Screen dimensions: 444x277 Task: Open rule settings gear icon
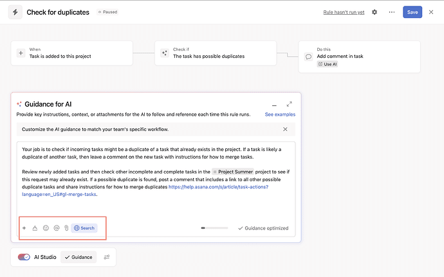tap(375, 12)
